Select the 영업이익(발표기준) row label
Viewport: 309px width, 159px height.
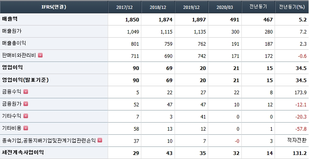pyautogui.click(x=26, y=80)
